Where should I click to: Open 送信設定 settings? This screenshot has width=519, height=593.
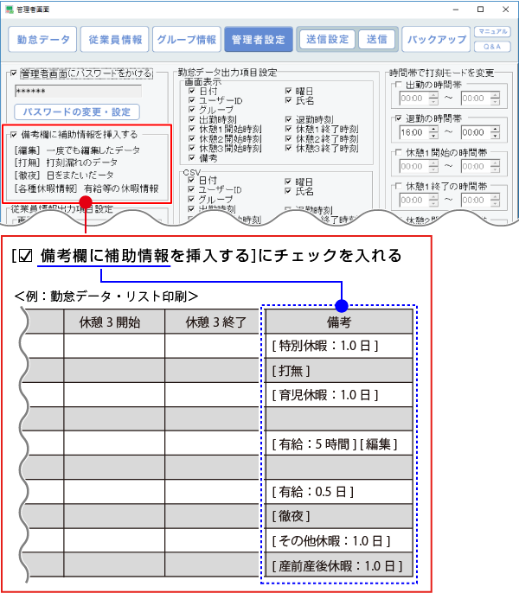[327, 39]
